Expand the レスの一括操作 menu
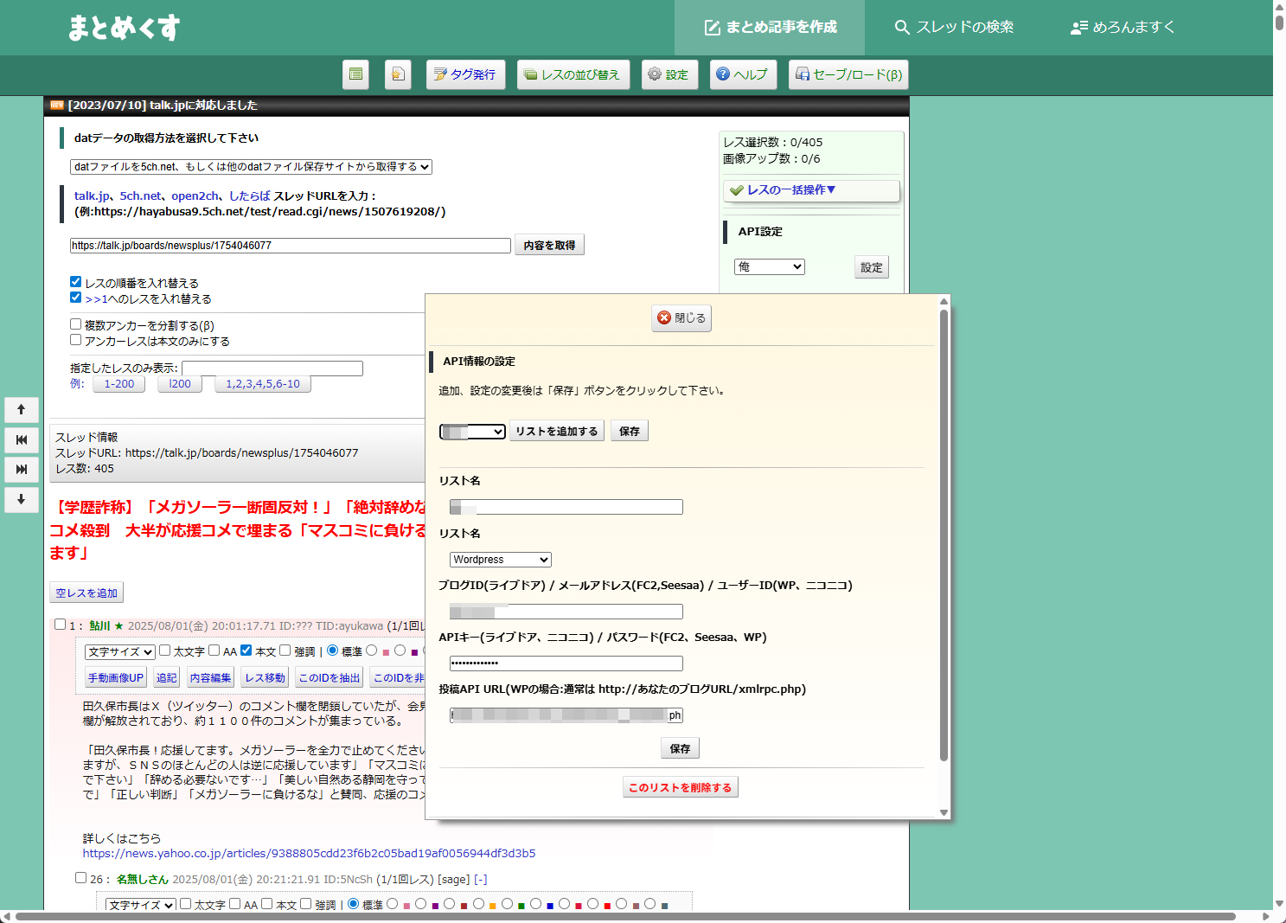Screen dimensions: 1286x923 (811, 190)
